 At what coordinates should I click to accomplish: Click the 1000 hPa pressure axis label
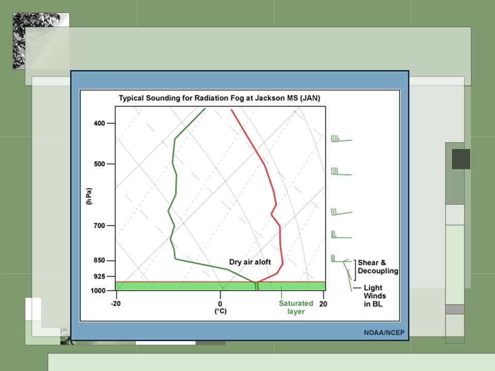(x=98, y=291)
